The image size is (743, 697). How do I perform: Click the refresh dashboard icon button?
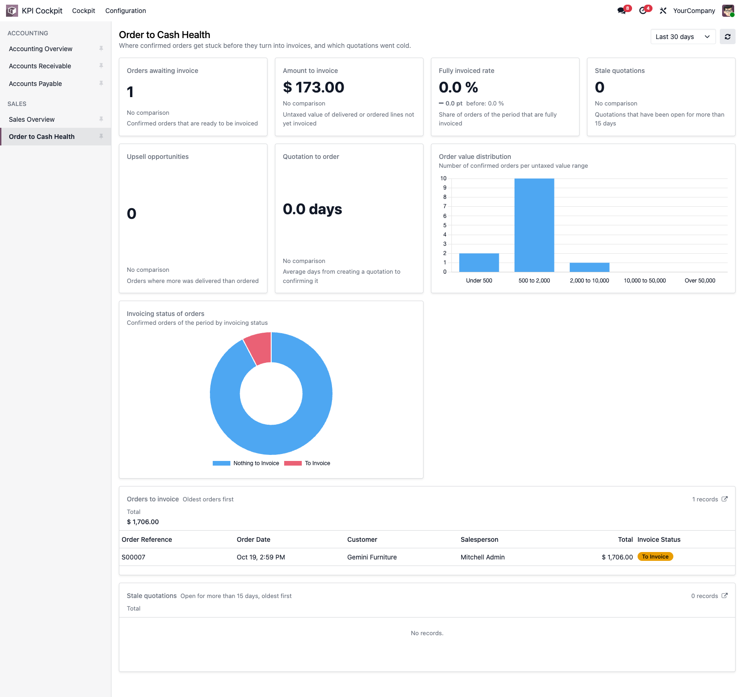click(728, 37)
